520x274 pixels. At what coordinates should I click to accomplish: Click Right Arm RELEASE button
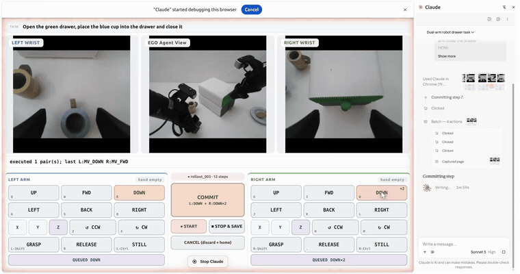click(x=328, y=245)
